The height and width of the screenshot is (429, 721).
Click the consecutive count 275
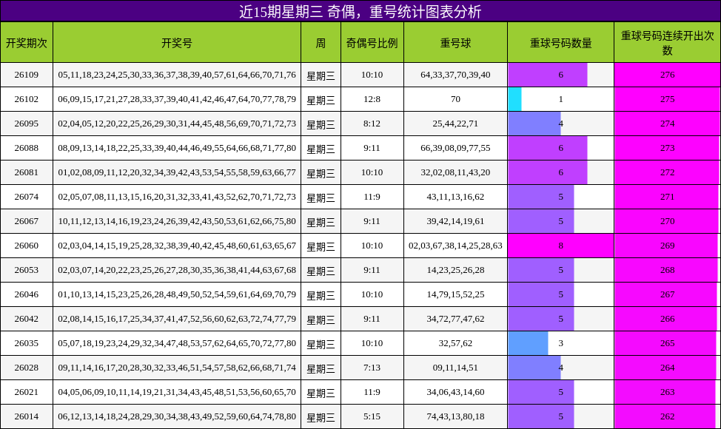pyautogui.click(x=668, y=99)
